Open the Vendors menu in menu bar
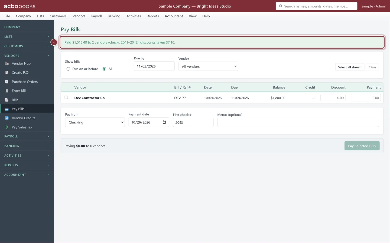The width and height of the screenshot is (390, 243). [79, 16]
